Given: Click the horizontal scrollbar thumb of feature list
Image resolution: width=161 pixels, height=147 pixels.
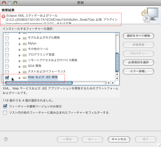Looking at the screenshot, I should pos(39,83).
